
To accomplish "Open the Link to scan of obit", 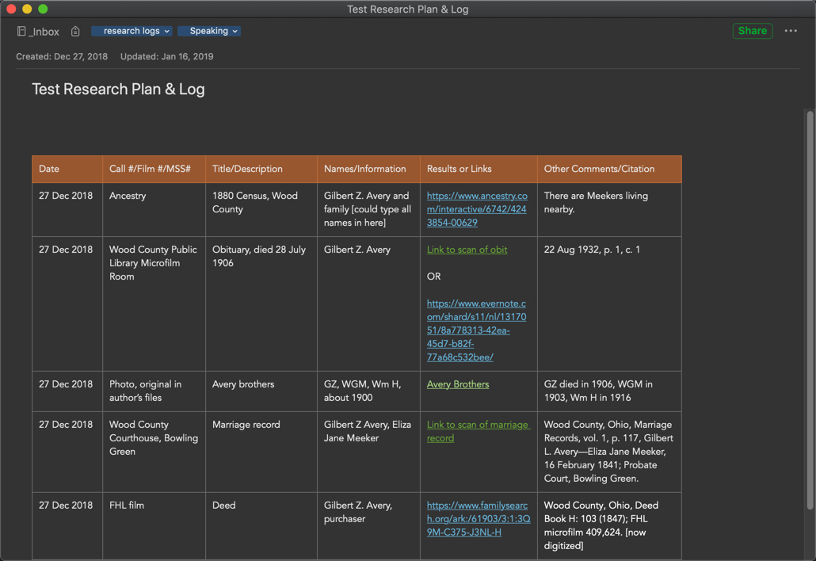I will point(467,250).
